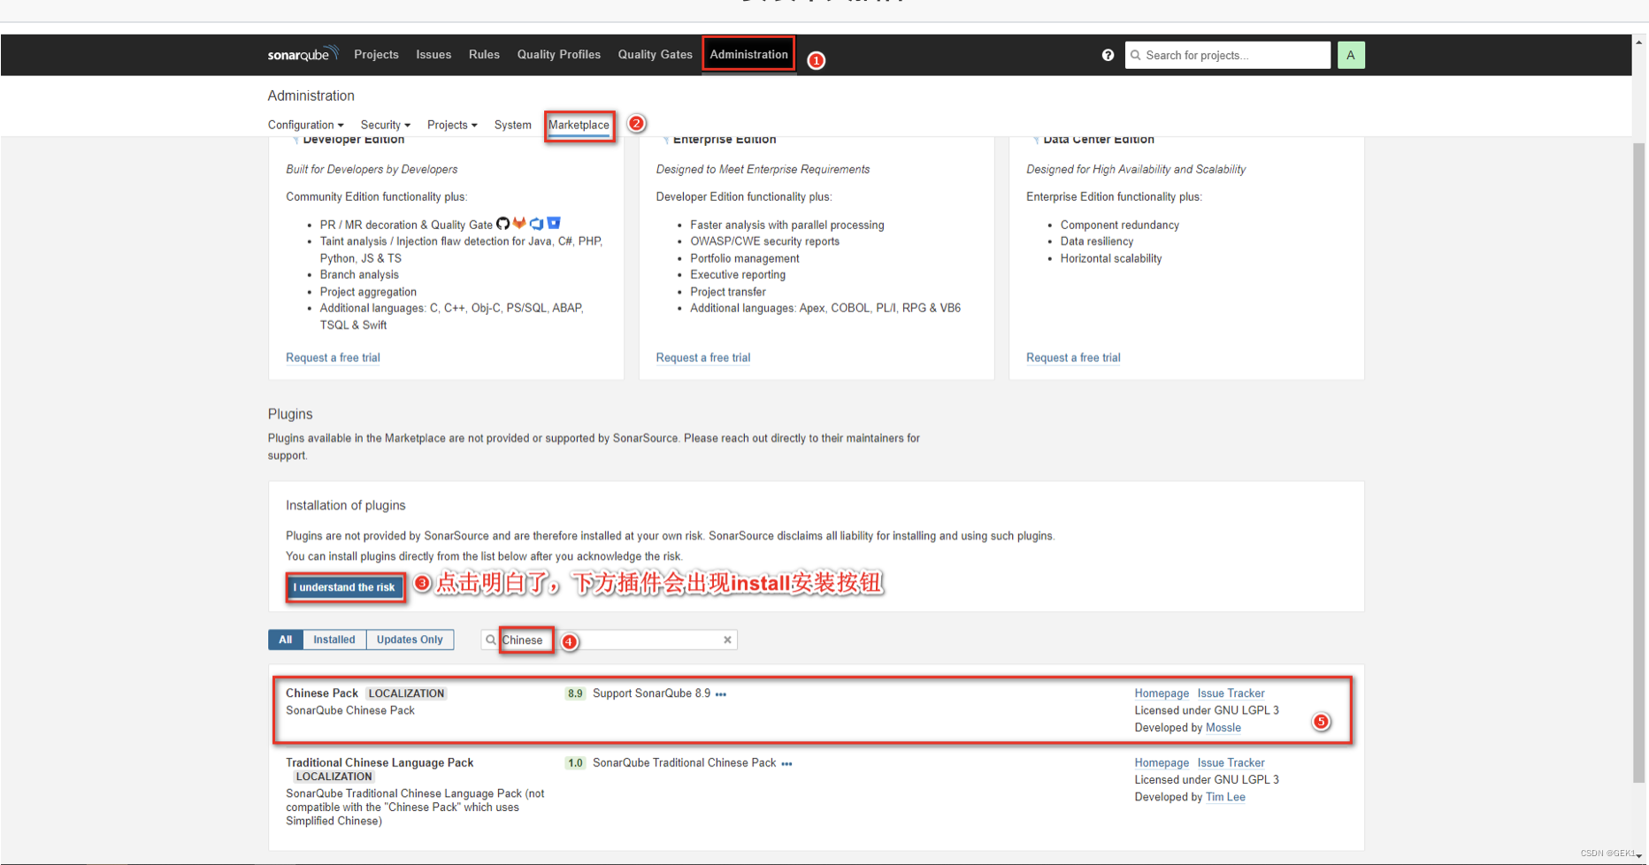Open developer Mossle link

point(1223,728)
